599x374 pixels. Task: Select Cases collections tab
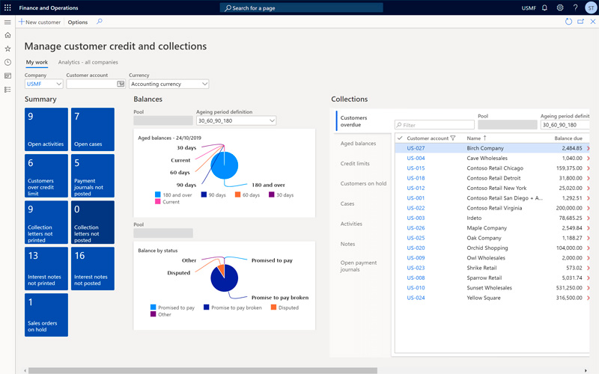[347, 203]
